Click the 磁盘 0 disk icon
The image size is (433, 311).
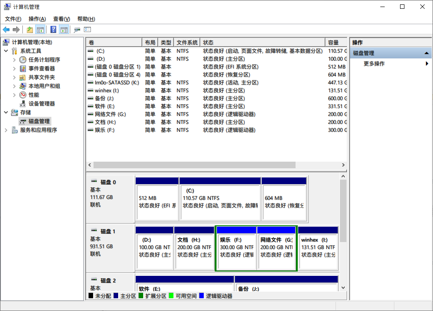tap(94, 181)
